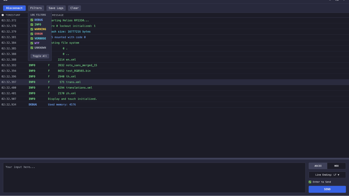The image size is (349, 196).
Task: Open the Line Ending dropdown
Action: coord(327,175)
